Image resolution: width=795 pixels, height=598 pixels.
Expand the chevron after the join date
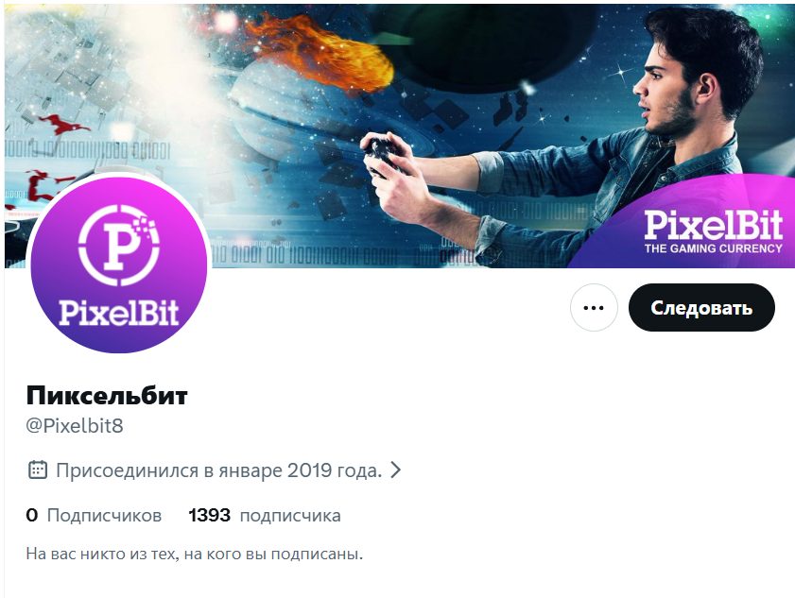tap(396, 470)
